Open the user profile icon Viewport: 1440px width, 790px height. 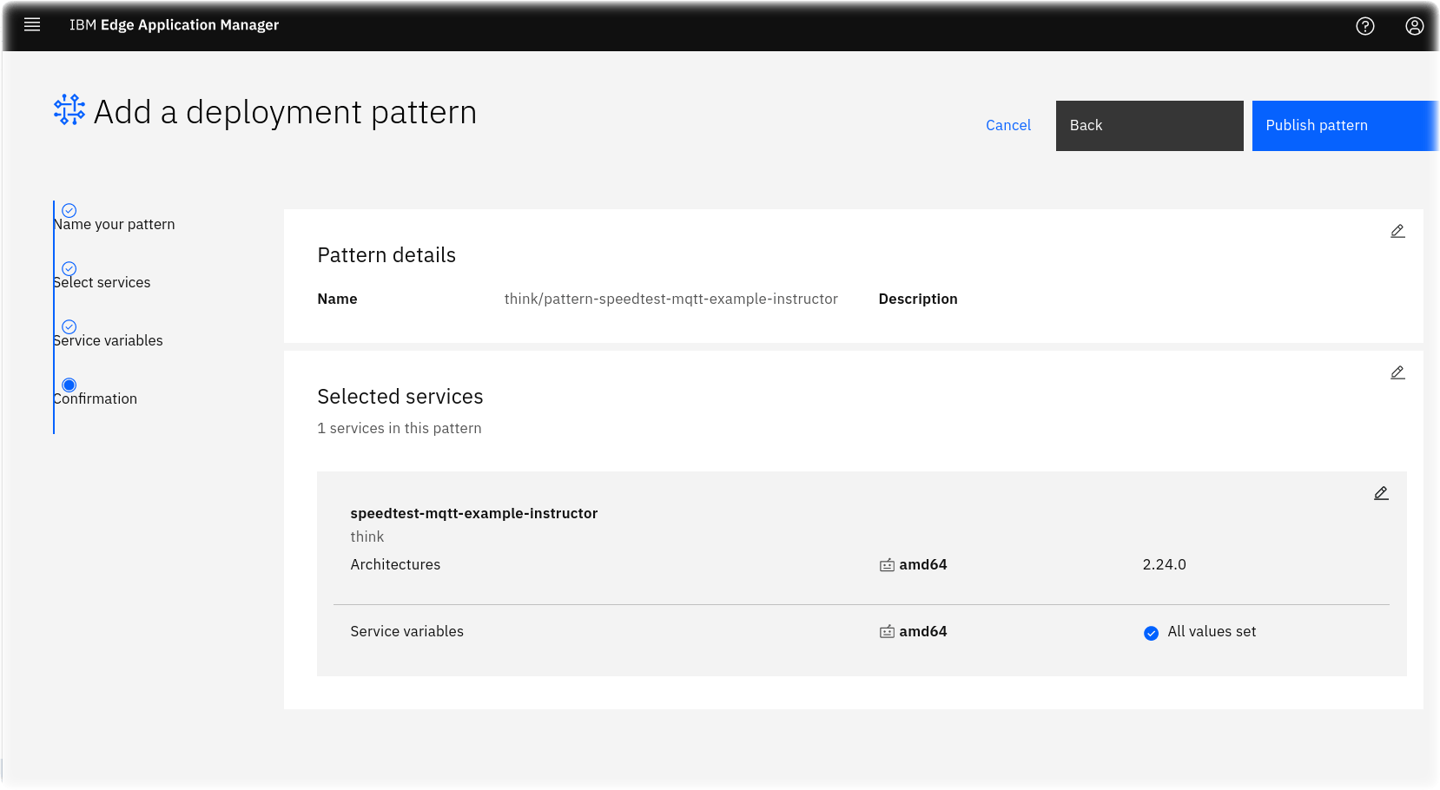(1414, 26)
